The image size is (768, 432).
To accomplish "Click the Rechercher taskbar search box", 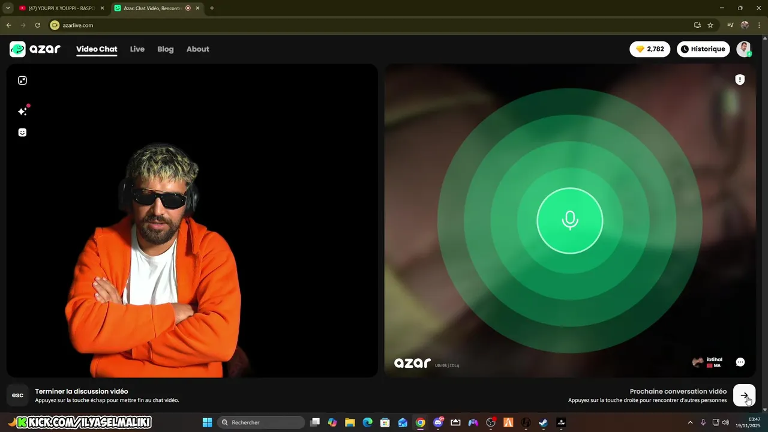I will click(261, 422).
